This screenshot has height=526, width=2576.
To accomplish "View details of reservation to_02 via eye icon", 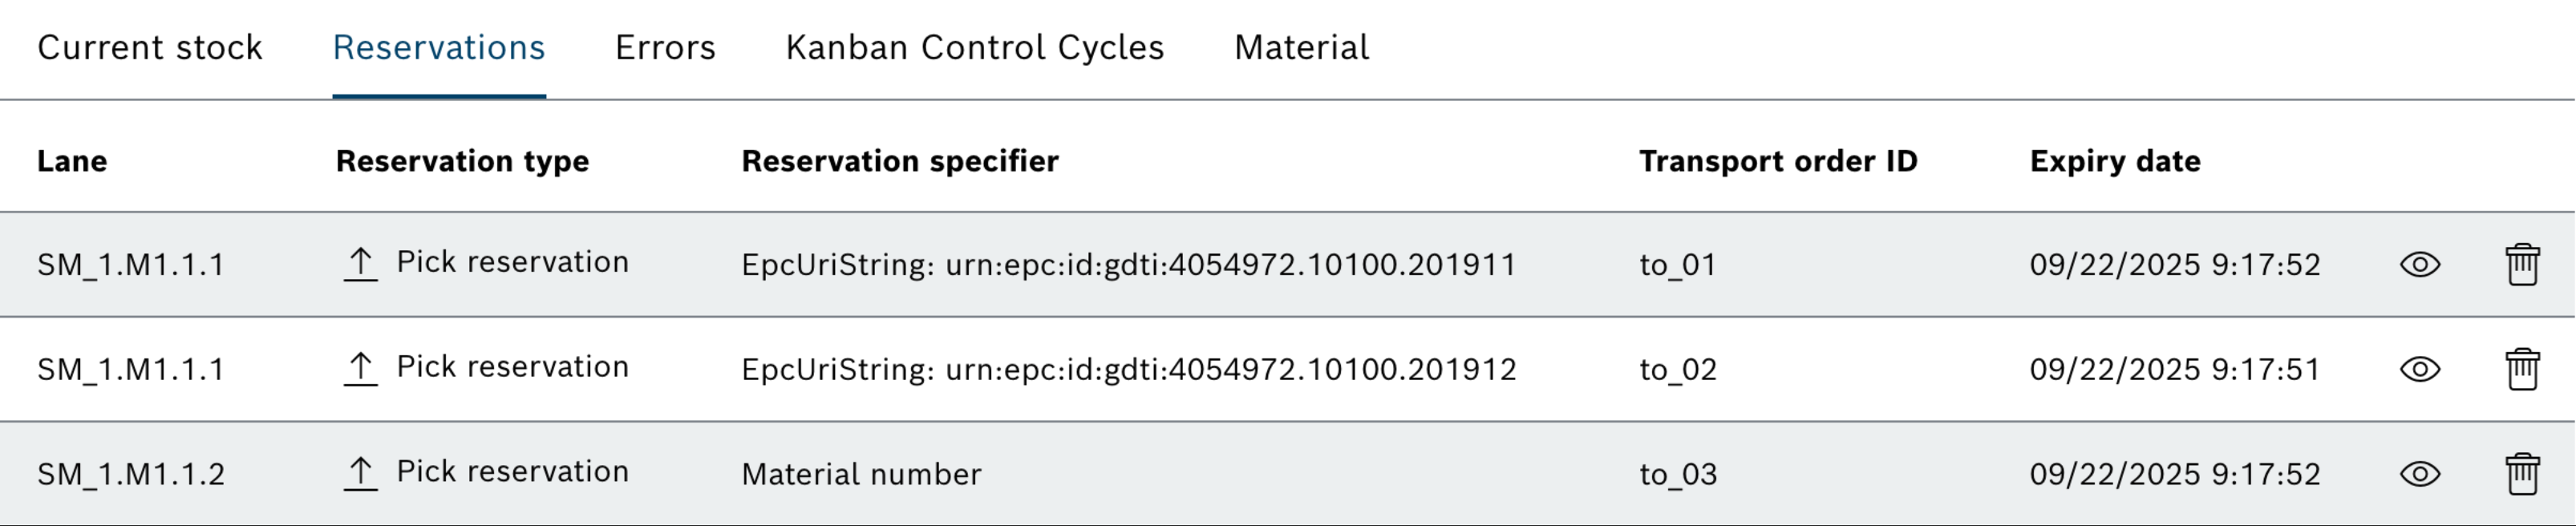I will click(x=2420, y=369).
